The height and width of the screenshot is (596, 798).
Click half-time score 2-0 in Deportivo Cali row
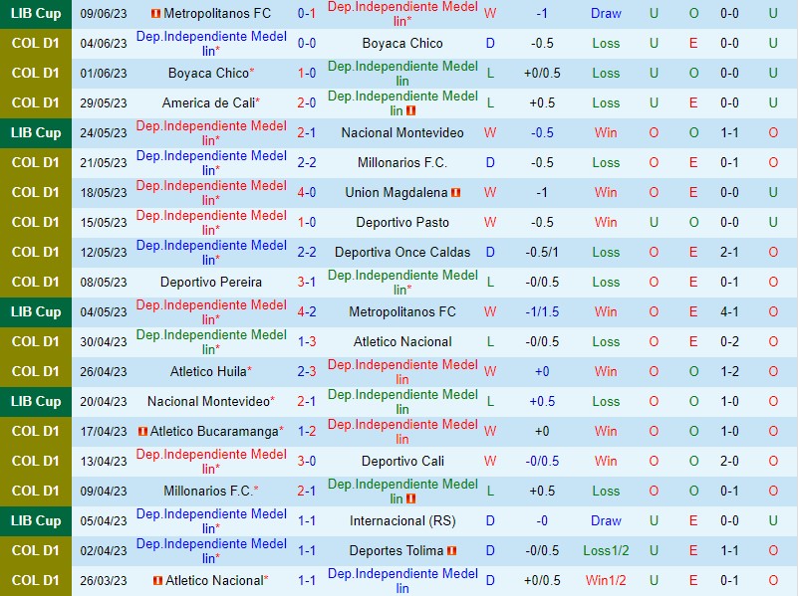[x=729, y=462]
